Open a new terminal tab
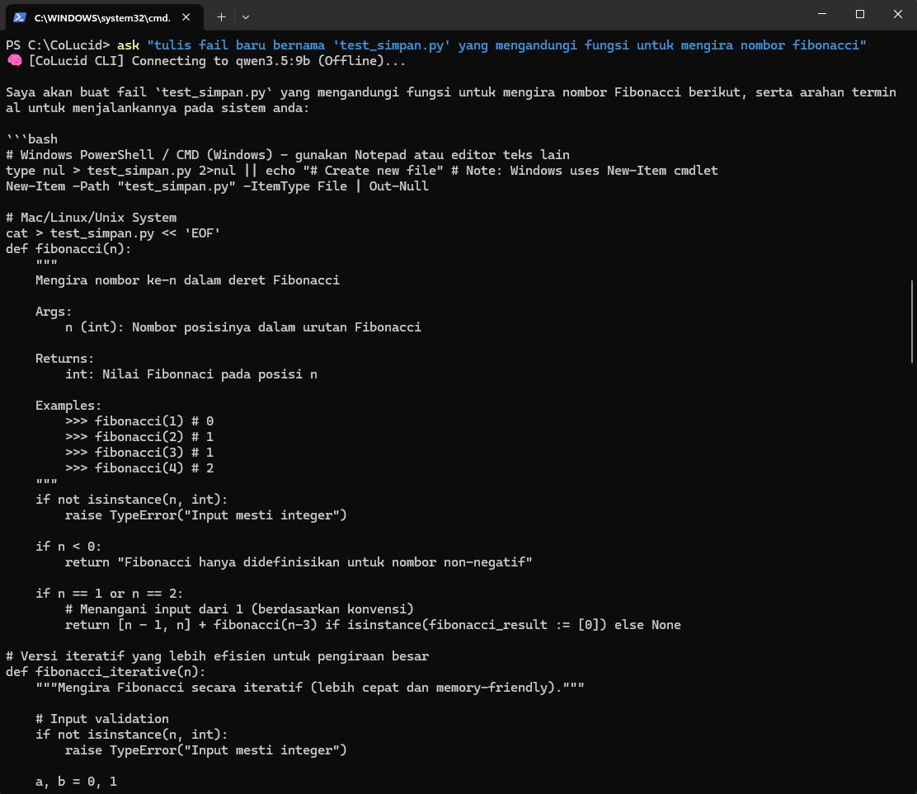Image resolution: width=917 pixels, height=794 pixels. [221, 17]
